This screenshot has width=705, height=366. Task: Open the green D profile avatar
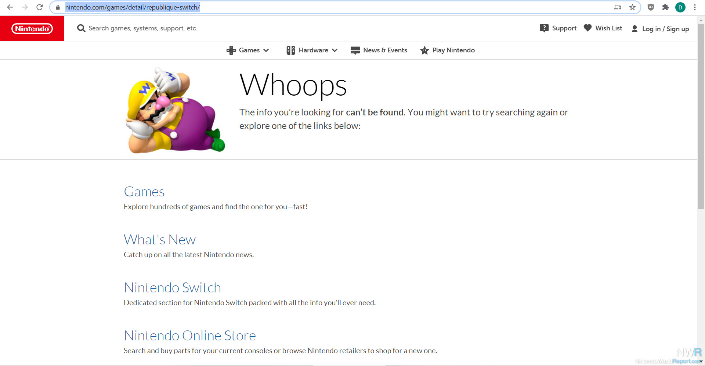click(680, 7)
